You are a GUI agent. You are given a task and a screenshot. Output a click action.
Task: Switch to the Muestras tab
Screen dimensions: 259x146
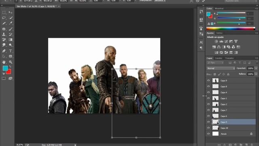click(219, 9)
